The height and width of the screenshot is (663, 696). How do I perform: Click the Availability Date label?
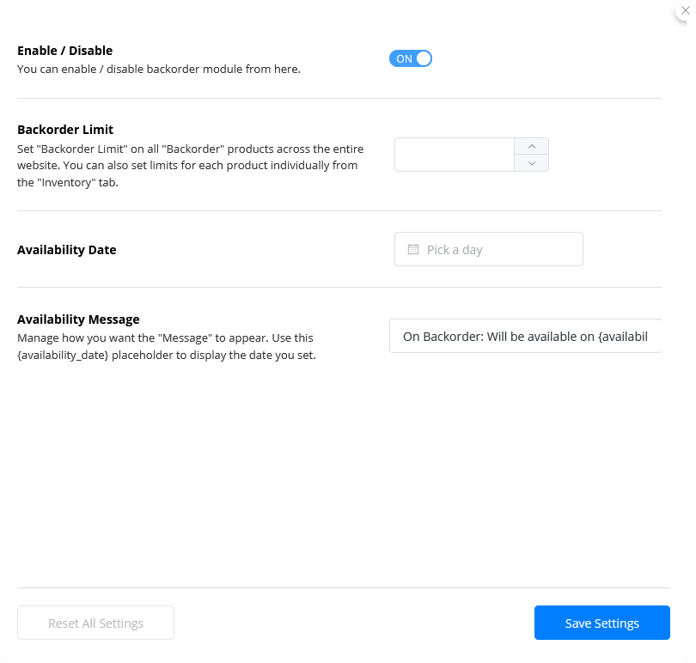(67, 249)
